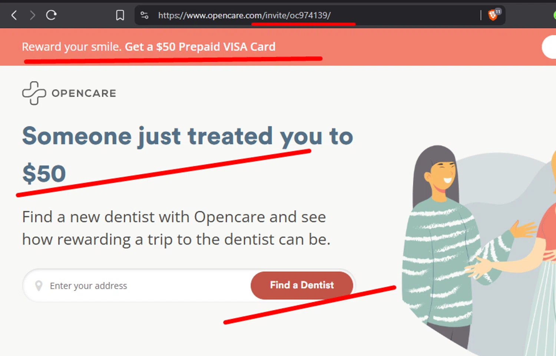Click the 'Someone just treated you to' heading
The width and height of the screenshot is (556, 356).
(188, 136)
